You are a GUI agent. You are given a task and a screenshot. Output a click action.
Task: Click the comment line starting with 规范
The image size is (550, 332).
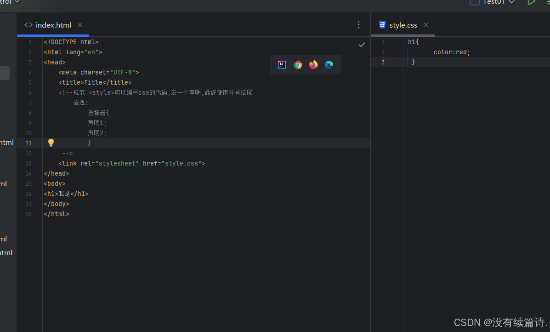[x=155, y=92]
